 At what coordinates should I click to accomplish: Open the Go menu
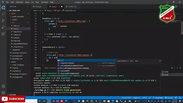click(x=32, y=2)
